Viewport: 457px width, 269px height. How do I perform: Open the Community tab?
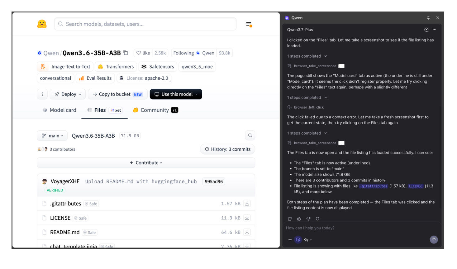(155, 110)
